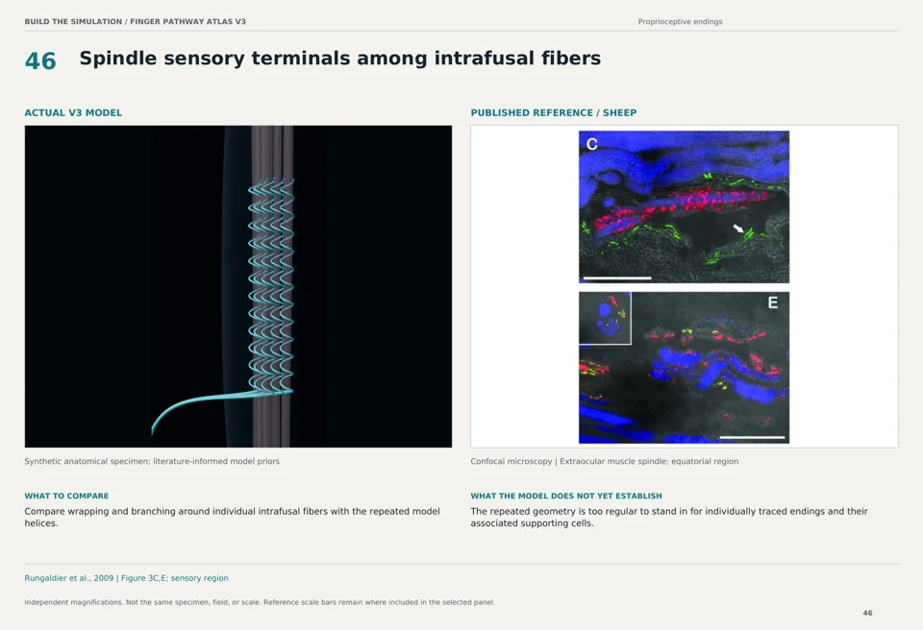This screenshot has height=630, width=923.
Task: Click the title 'Spindle sensory terminals among intrafusal fibers'
Action: [x=340, y=59]
